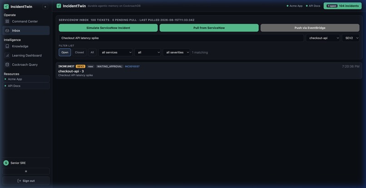Screen dimensions: 366x188
Task: Click Push via EventBridge button
Action: pos(310,28)
